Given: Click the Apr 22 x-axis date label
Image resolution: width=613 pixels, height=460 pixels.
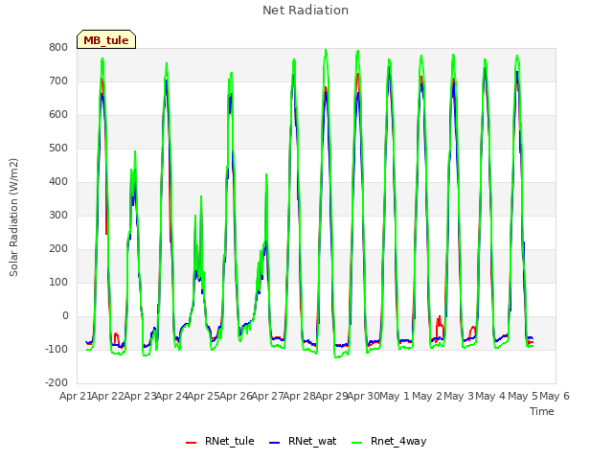Looking at the screenshot, I should click(107, 396).
